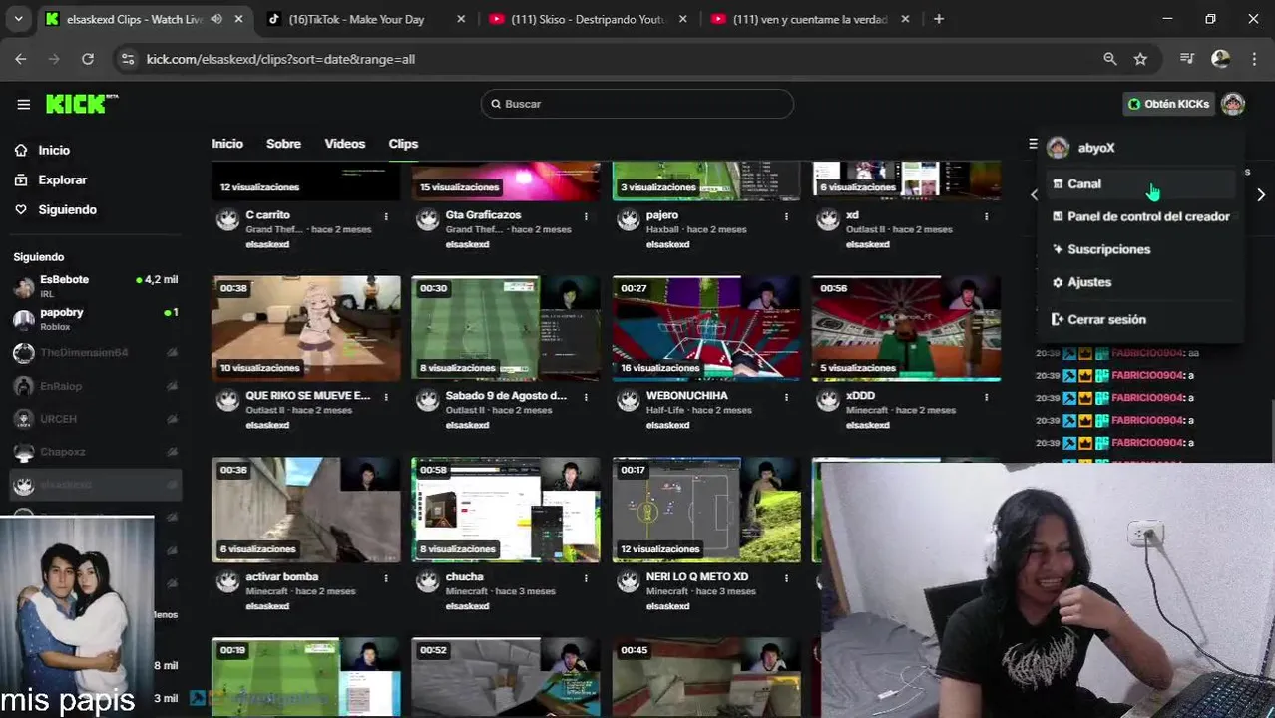The image size is (1275, 718).
Task: Click channel avatar beside activar bomba clip
Action: pyautogui.click(x=228, y=582)
